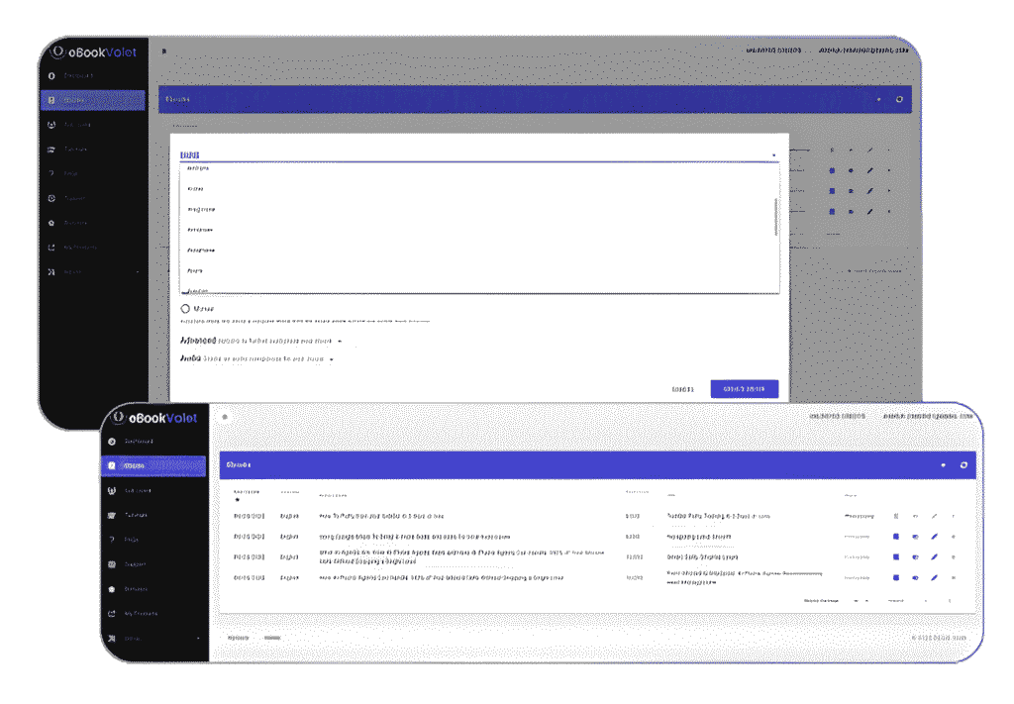
Task: Toggle the eye icon in the second table row of the front window
Action: pyautogui.click(x=915, y=537)
